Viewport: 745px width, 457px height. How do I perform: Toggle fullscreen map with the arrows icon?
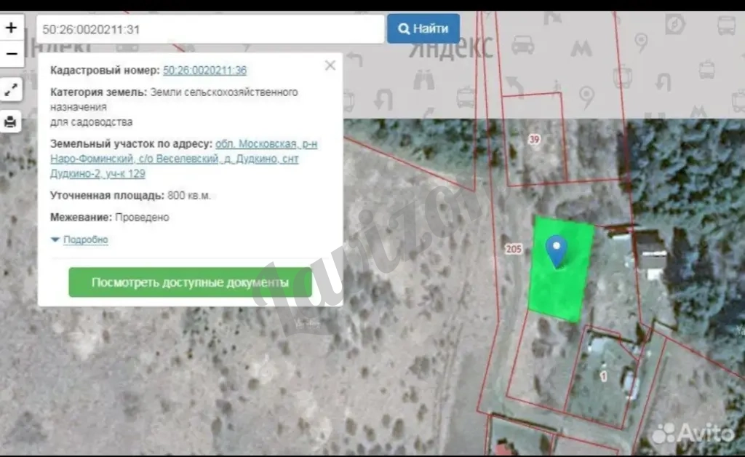pos(11,90)
